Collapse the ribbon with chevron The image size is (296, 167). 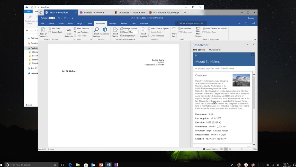coord(255,39)
